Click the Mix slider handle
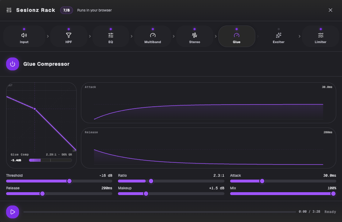Image resolution: width=342 pixels, height=222 pixels. (333, 194)
